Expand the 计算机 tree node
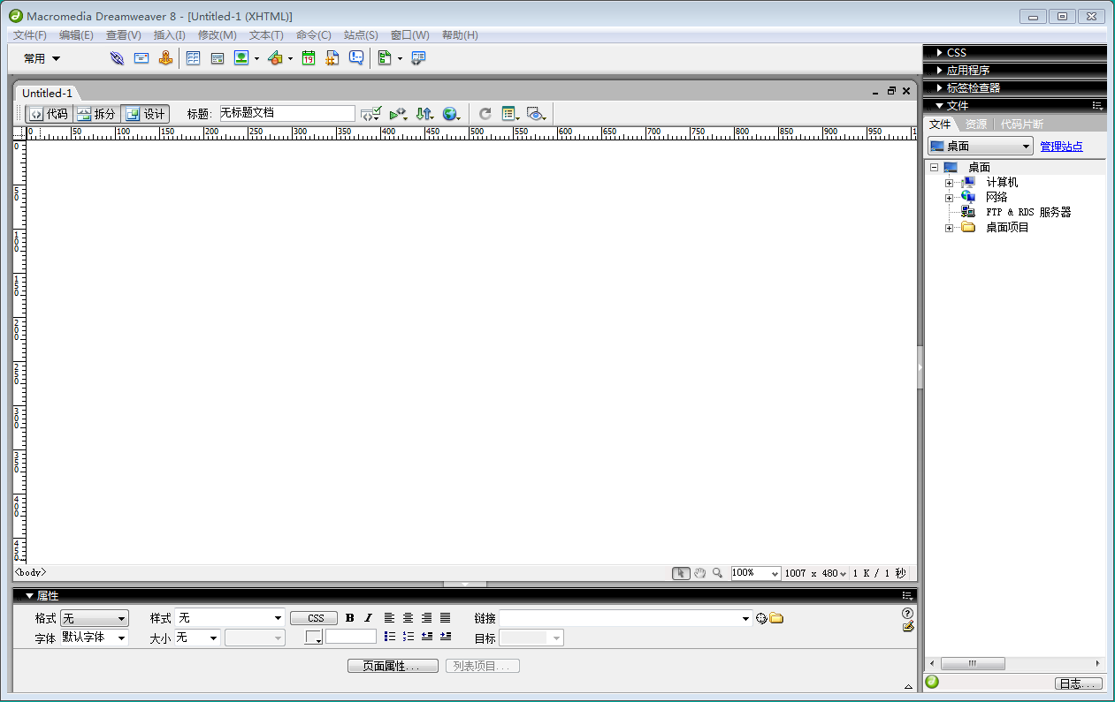The width and height of the screenshot is (1115, 702). point(949,183)
